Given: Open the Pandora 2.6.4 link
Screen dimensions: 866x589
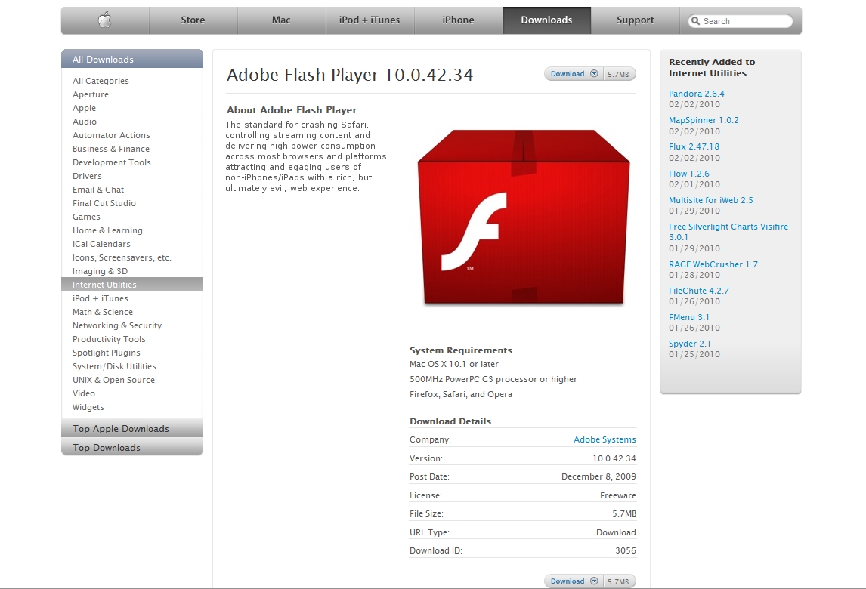Looking at the screenshot, I should (697, 94).
